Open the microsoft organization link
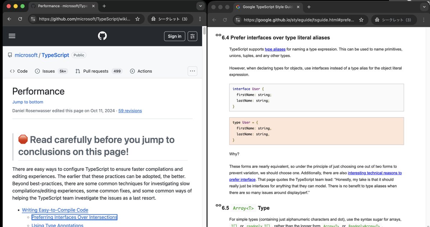This screenshot has height=227, width=430. coord(26,55)
